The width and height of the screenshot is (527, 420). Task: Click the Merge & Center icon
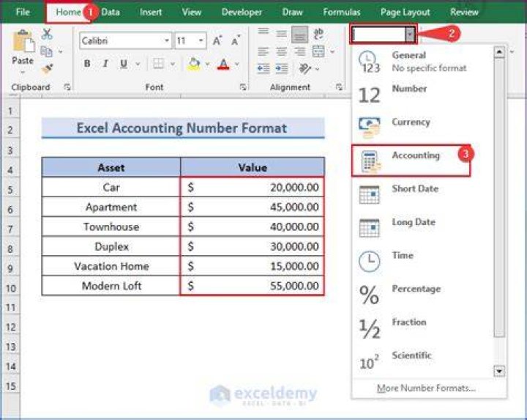(318, 51)
